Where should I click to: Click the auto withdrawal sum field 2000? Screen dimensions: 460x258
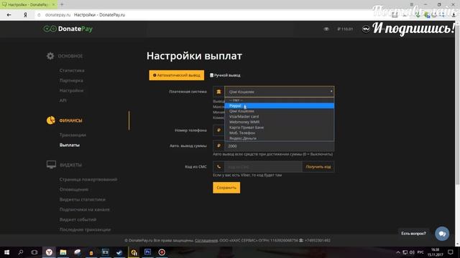tap(279, 145)
